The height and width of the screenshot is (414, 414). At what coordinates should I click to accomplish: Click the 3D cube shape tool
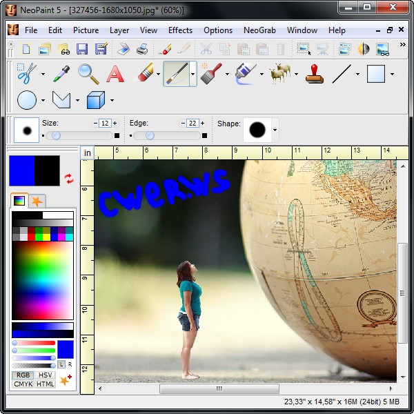pyautogui.click(x=96, y=101)
